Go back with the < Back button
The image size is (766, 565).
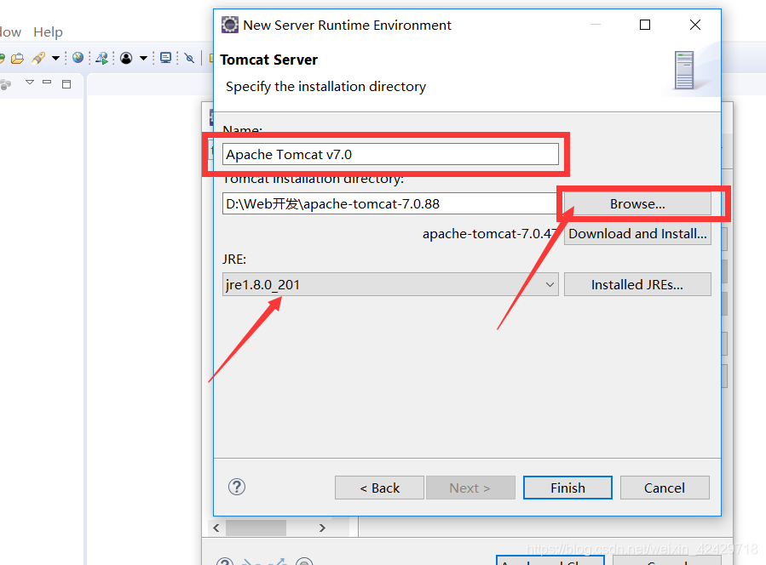[379, 488]
